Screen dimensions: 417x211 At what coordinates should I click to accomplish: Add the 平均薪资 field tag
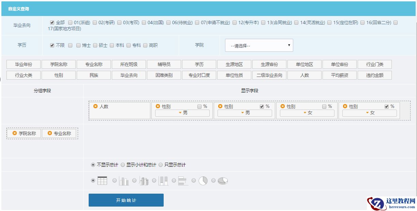[340, 75]
